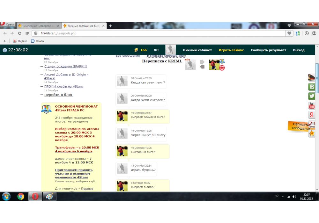Click the gold star sidebar icon
Screen dimensions: 319x223
(x=312, y=133)
